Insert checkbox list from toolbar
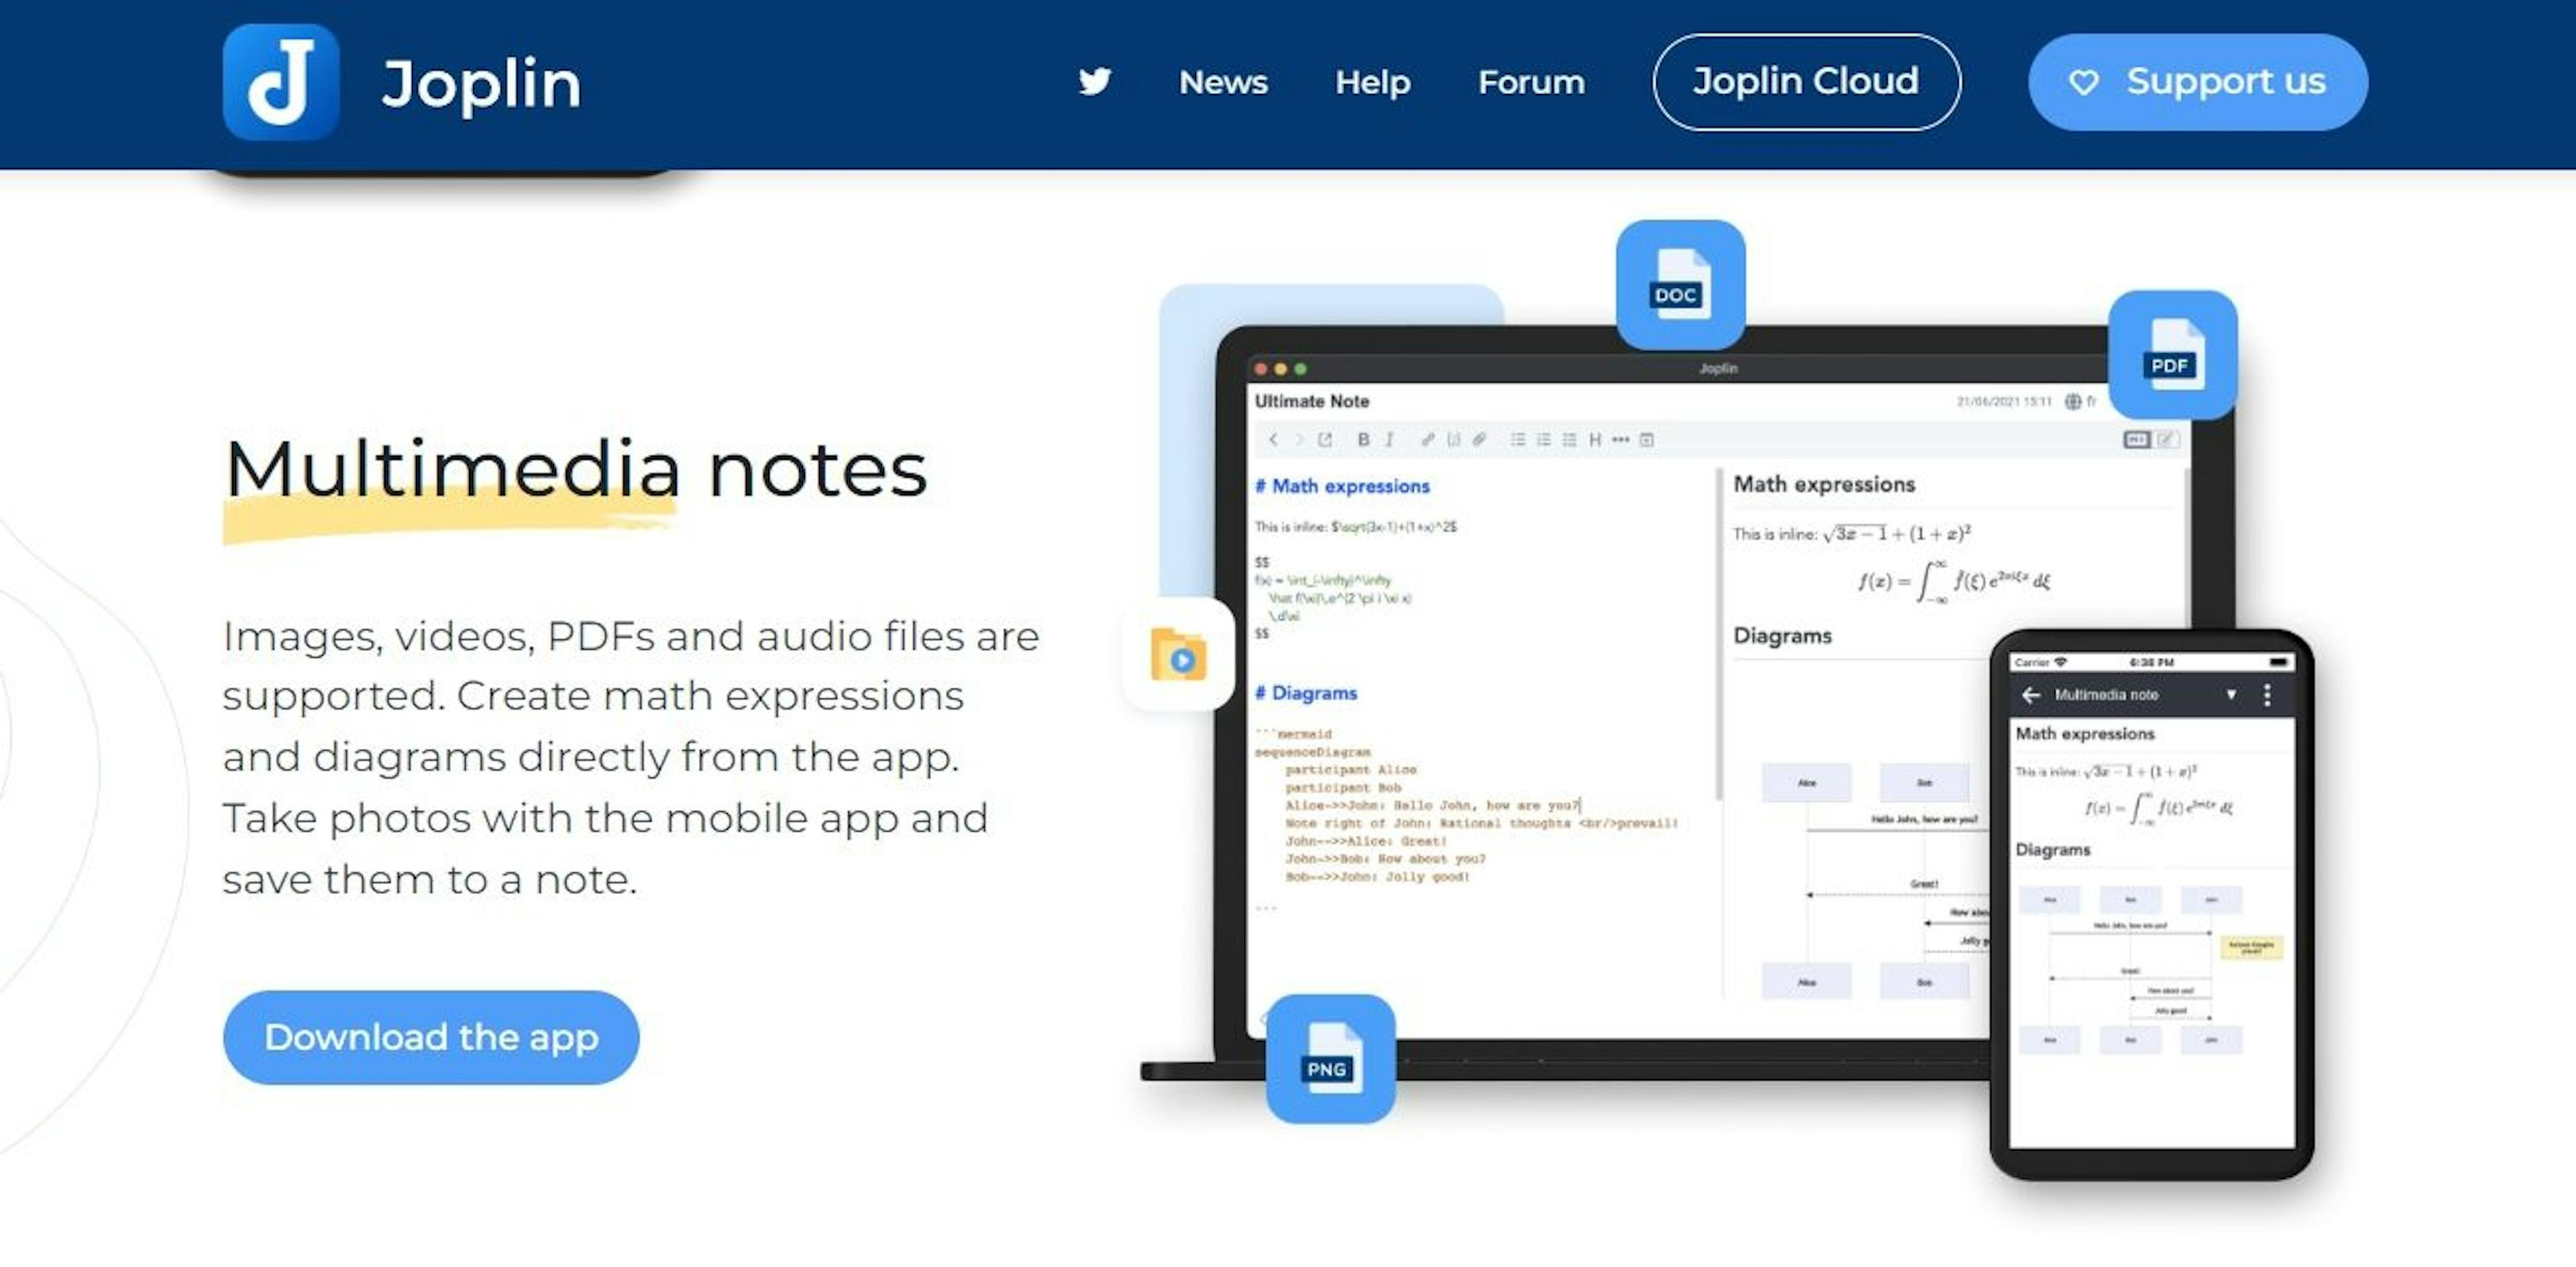The image size is (2576, 1267). (1570, 439)
